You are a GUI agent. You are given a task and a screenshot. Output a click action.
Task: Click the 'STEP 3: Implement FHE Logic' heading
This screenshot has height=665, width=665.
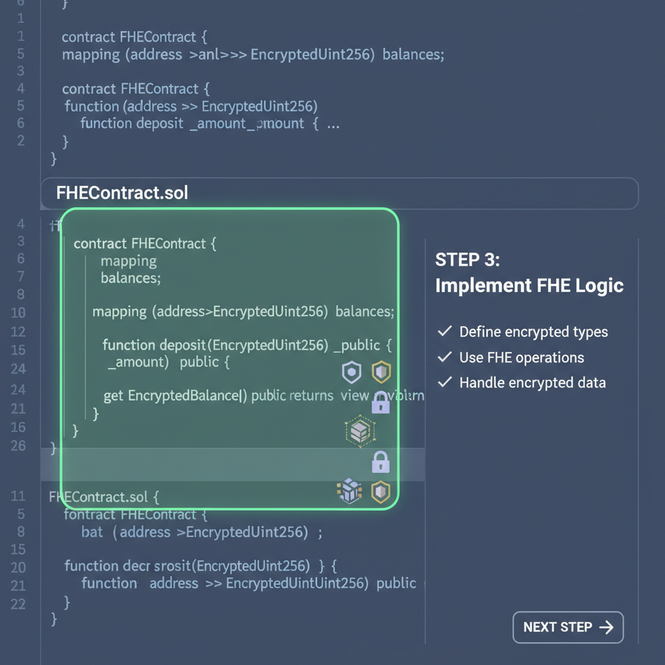pos(529,273)
